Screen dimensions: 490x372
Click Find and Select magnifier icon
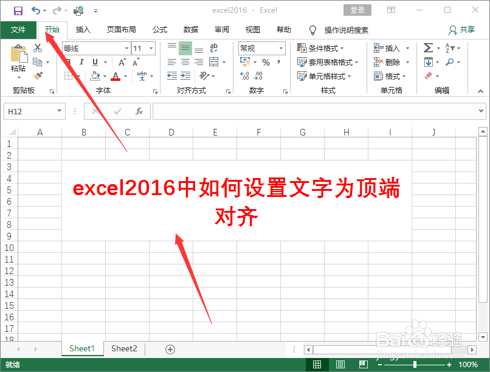[450, 62]
